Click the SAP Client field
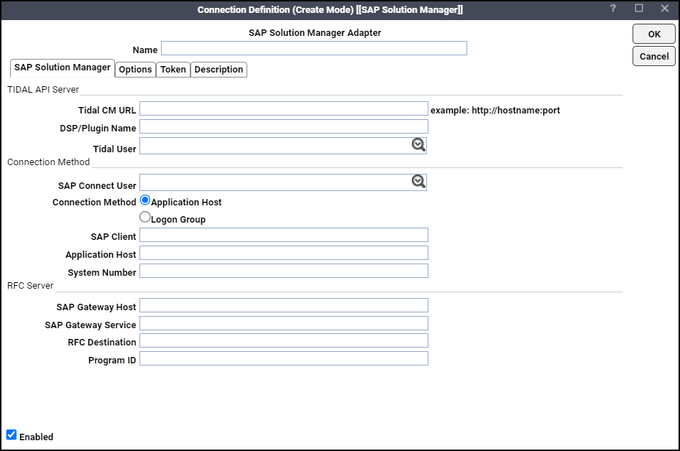 pos(284,235)
